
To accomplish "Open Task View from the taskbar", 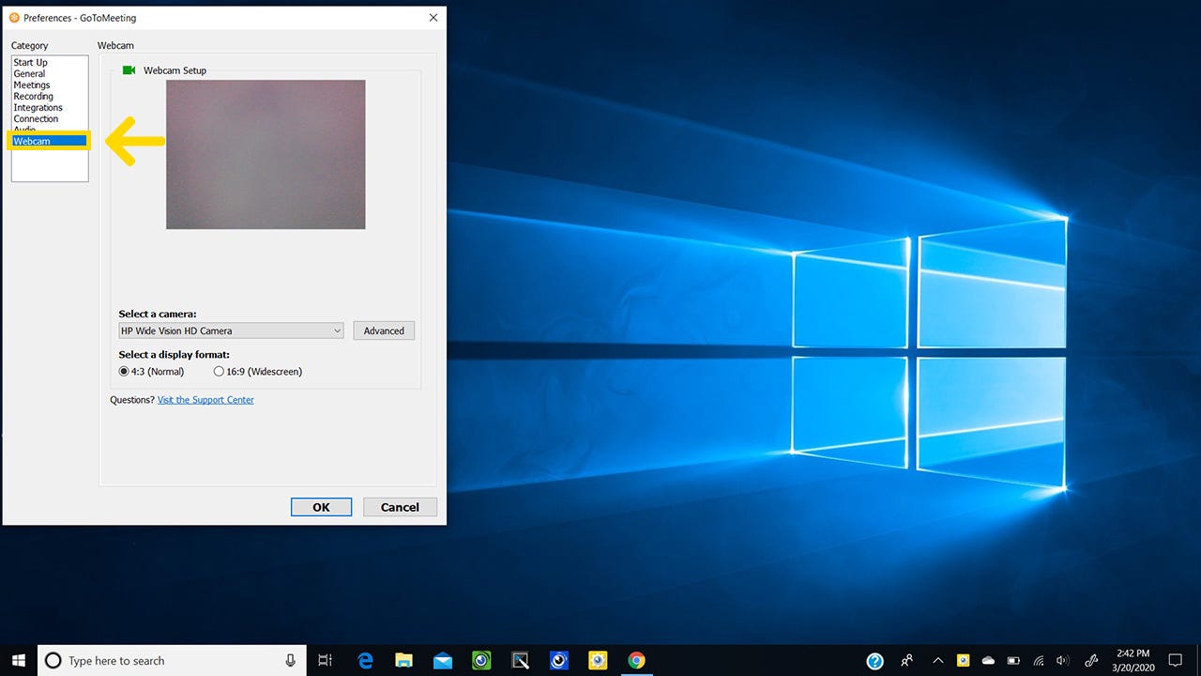I will tap(325, 661).
